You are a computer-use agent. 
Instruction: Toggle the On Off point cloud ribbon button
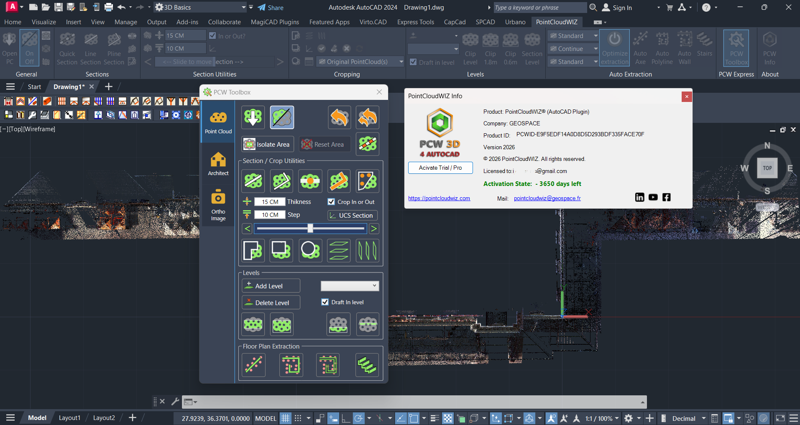[29, 48]
